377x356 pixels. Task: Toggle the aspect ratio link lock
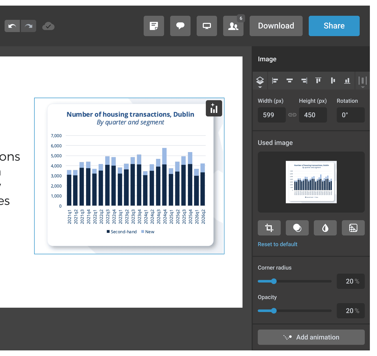(292, 115)
